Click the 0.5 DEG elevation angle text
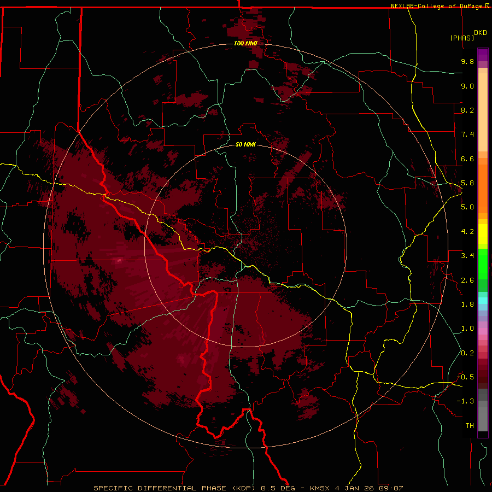Image resolution: width=492 pixels, height=492 pixels. 278,488
